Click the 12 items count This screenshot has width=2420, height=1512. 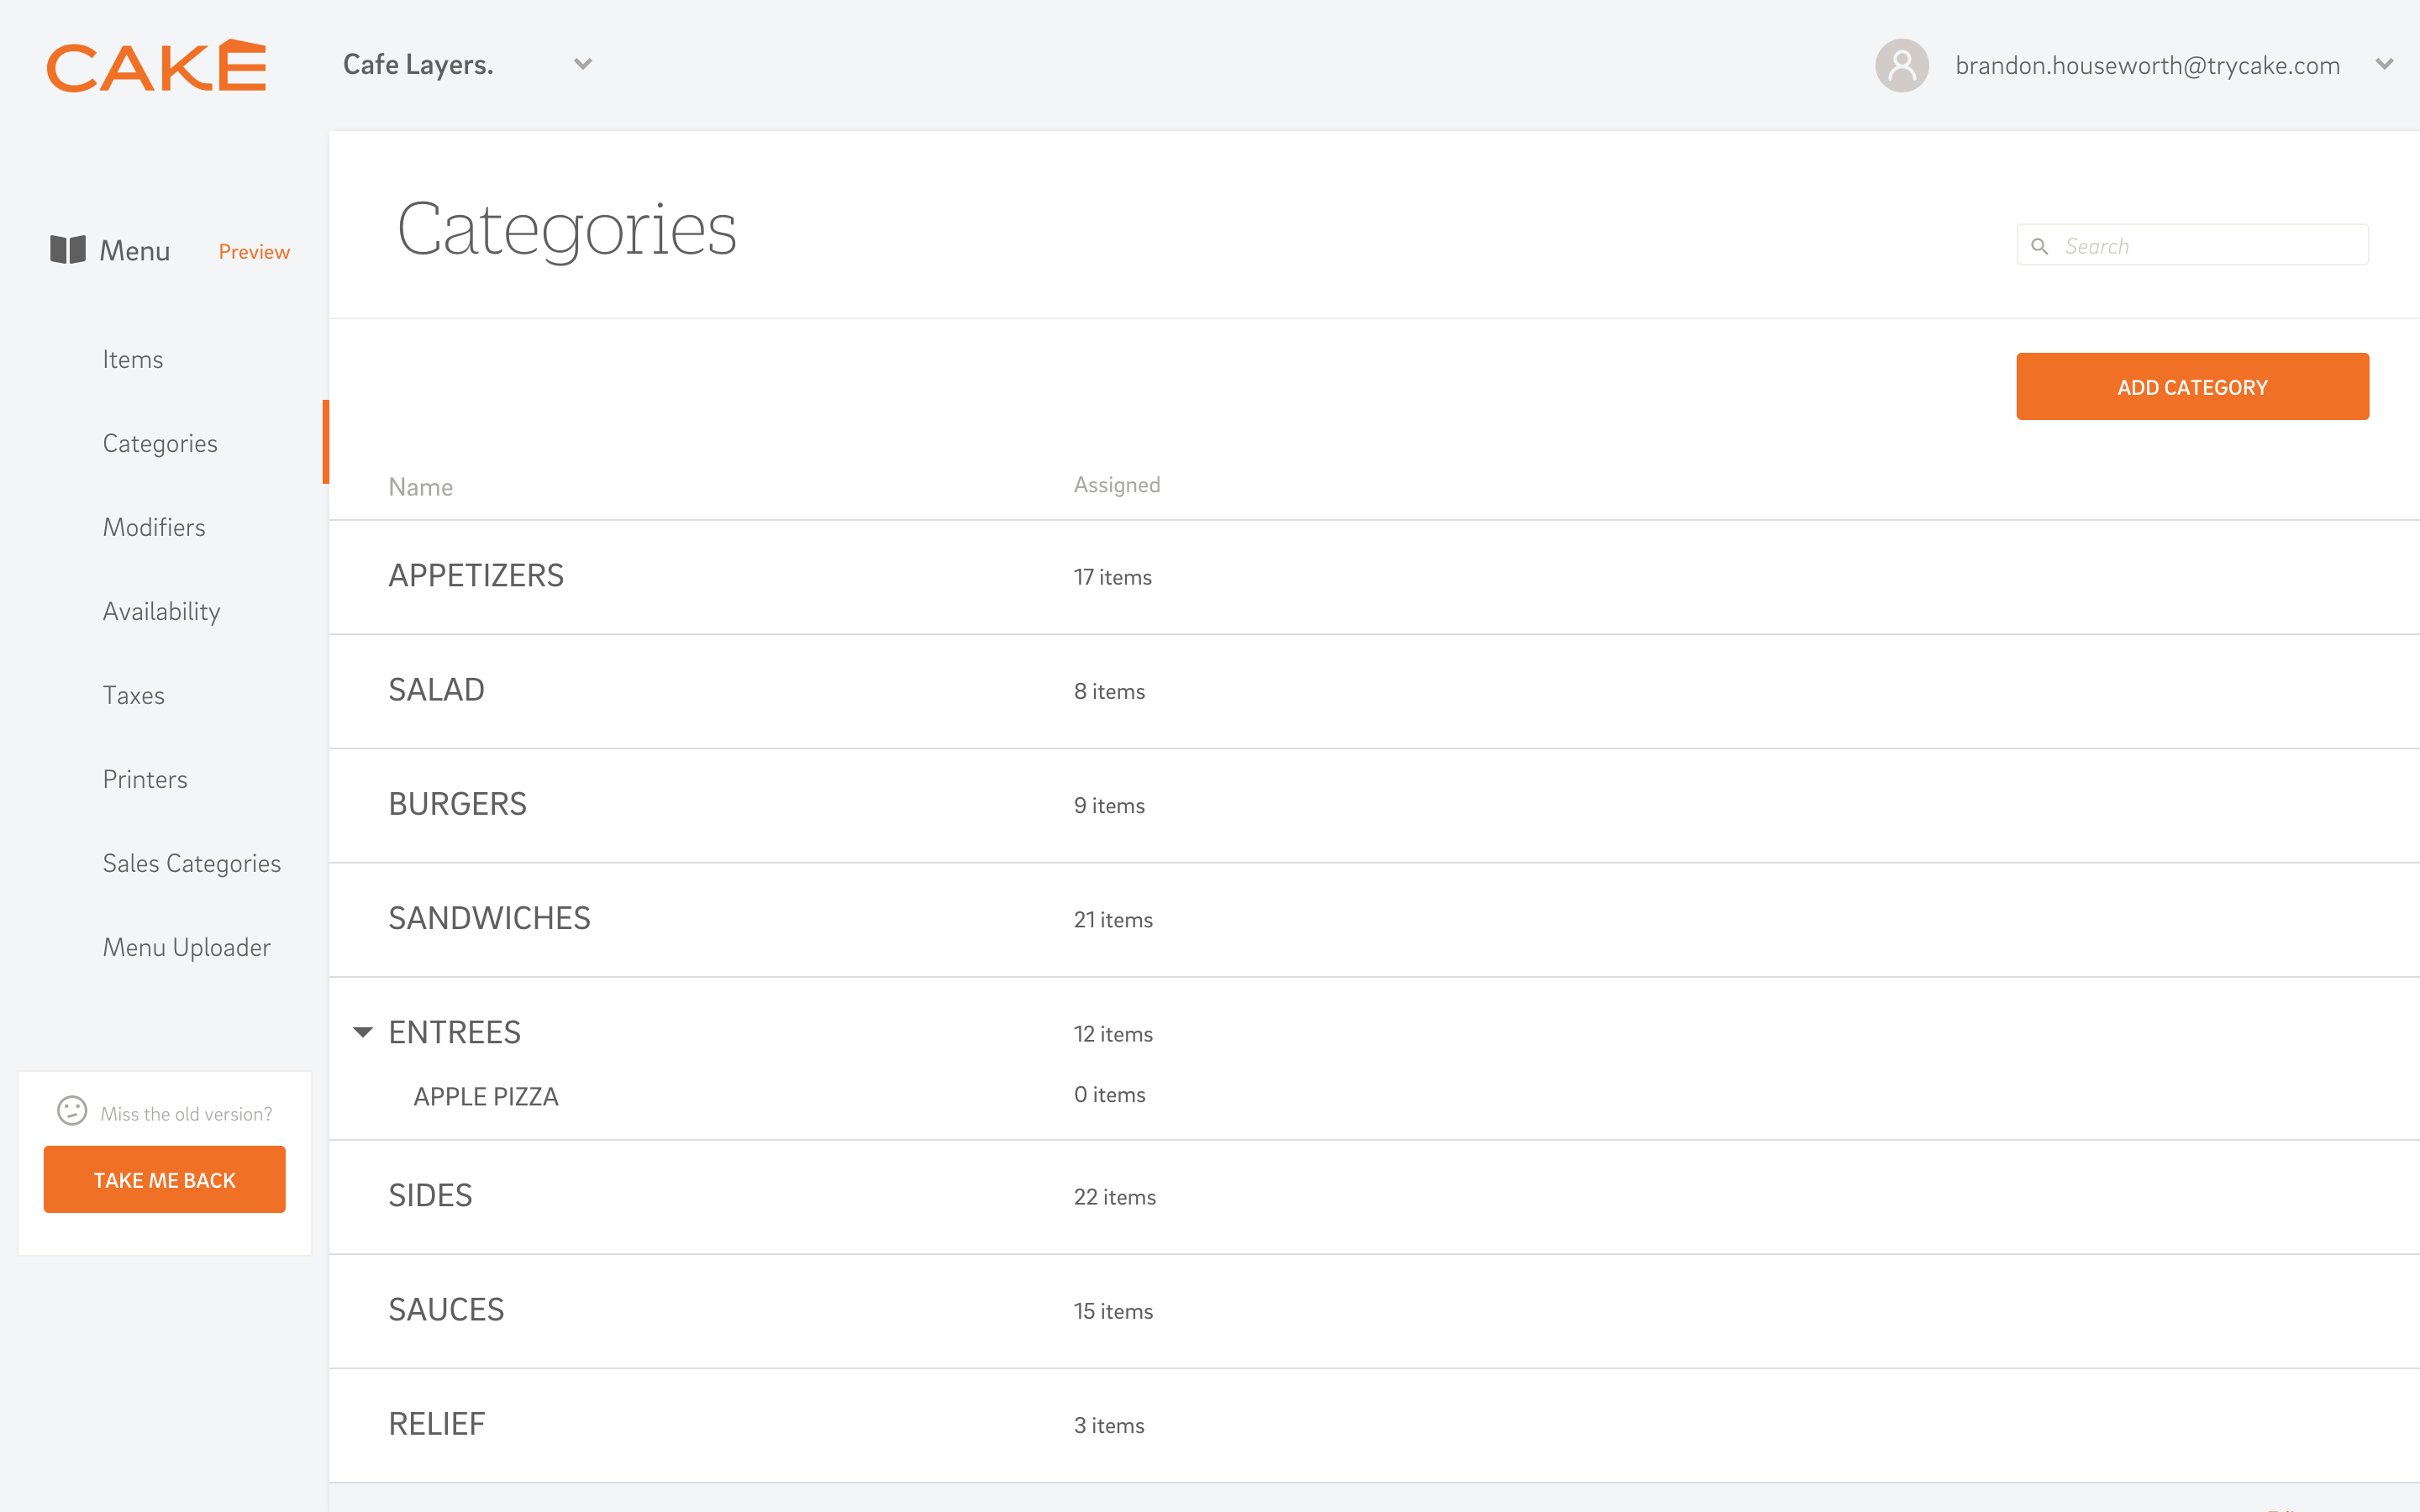coord(1114,1033)
